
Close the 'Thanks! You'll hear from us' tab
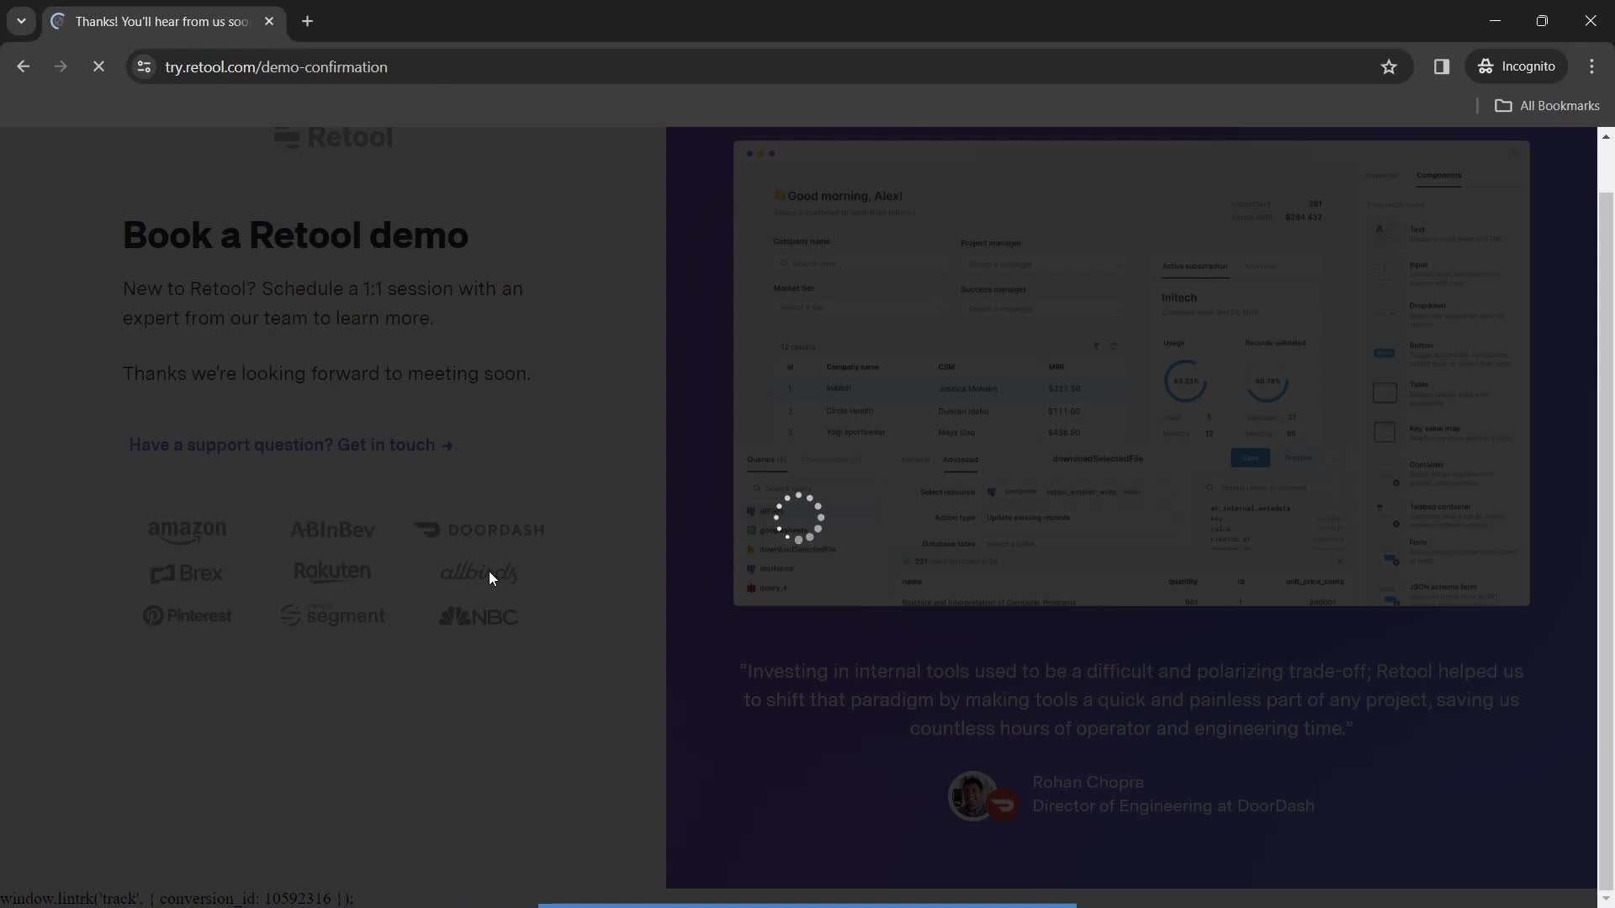pyautogui.click(x=269, y=21)
